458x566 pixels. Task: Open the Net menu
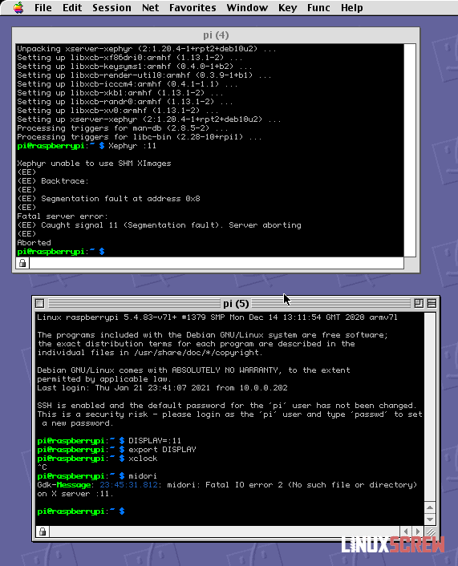pyautogui.click(x=150, y=7)
